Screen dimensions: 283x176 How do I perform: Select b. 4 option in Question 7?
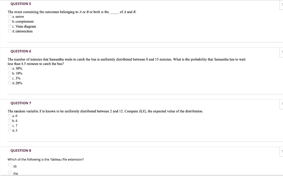(9, 121)
